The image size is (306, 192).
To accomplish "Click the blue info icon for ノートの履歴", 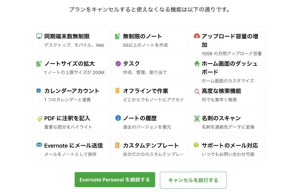I will click(x=118, y=118).
